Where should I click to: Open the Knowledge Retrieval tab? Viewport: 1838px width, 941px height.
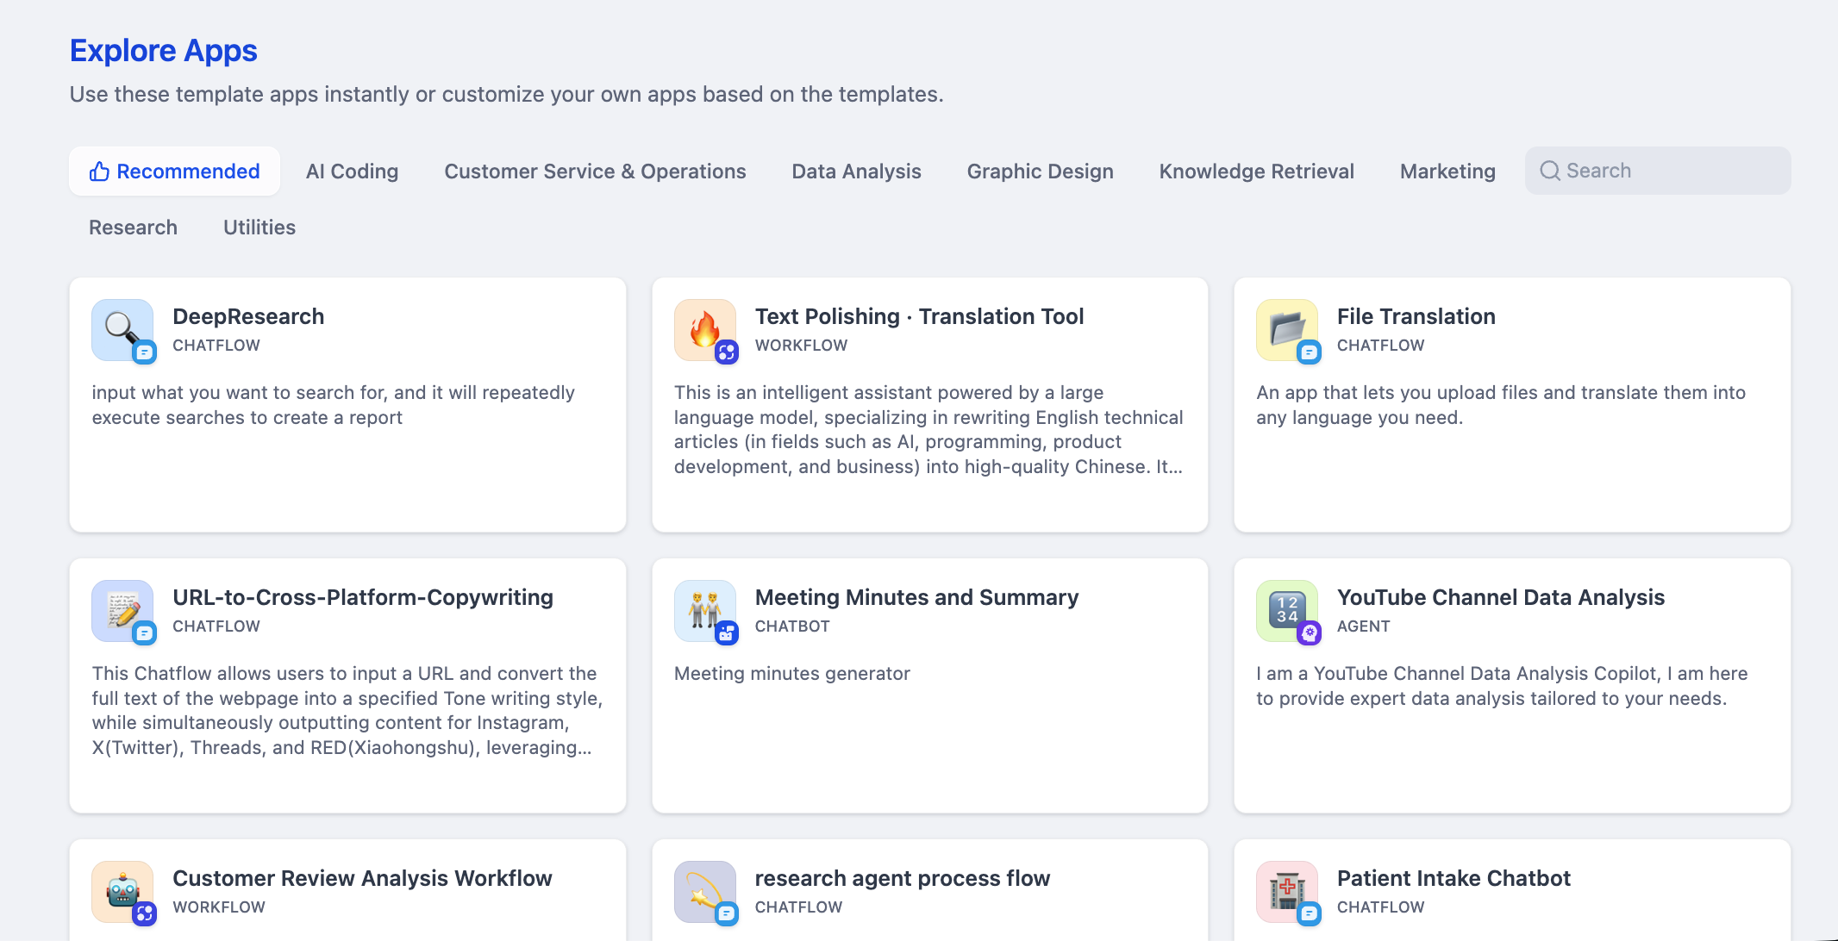click(x=1256, y=171)
